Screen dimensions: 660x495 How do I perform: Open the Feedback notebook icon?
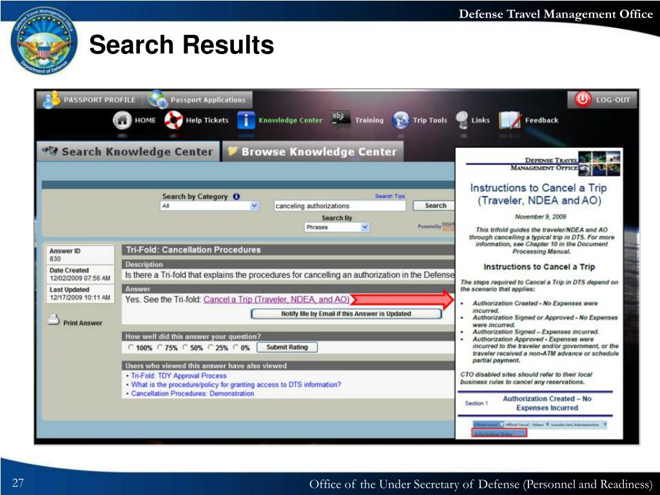point(510,121)
